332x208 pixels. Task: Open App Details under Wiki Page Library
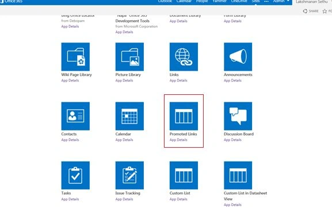pos(70,80)
